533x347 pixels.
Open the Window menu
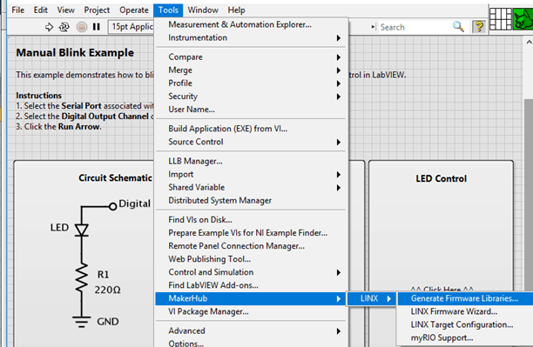click(203, 10)
